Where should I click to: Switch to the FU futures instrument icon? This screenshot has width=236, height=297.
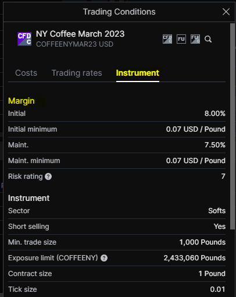(181, 39)
